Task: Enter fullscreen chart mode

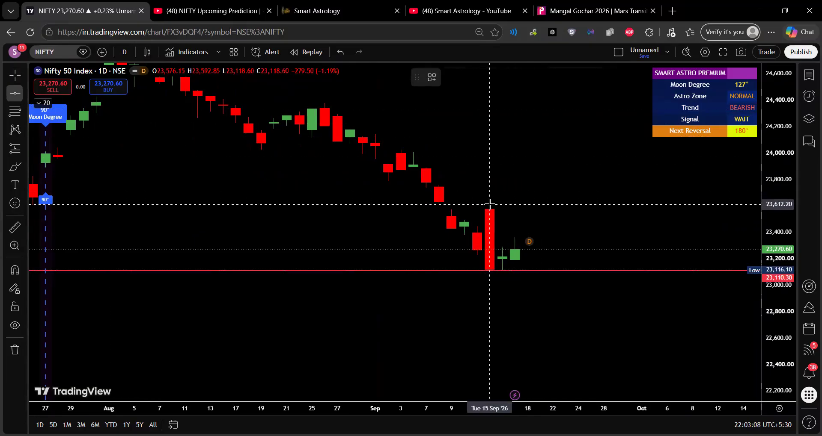Action: [723, 52]
